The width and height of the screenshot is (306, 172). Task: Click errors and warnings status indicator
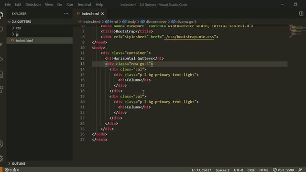(12, 170)
